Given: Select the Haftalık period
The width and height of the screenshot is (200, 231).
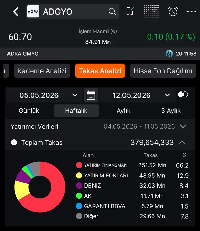Looking at the screenshot, I should click(x=76, y=111).
